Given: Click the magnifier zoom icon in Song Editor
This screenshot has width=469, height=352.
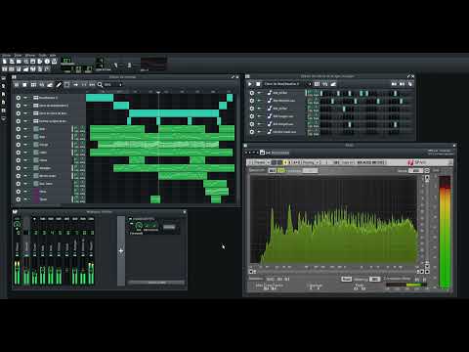Looking at the screenshot, I should pos(100,85).
